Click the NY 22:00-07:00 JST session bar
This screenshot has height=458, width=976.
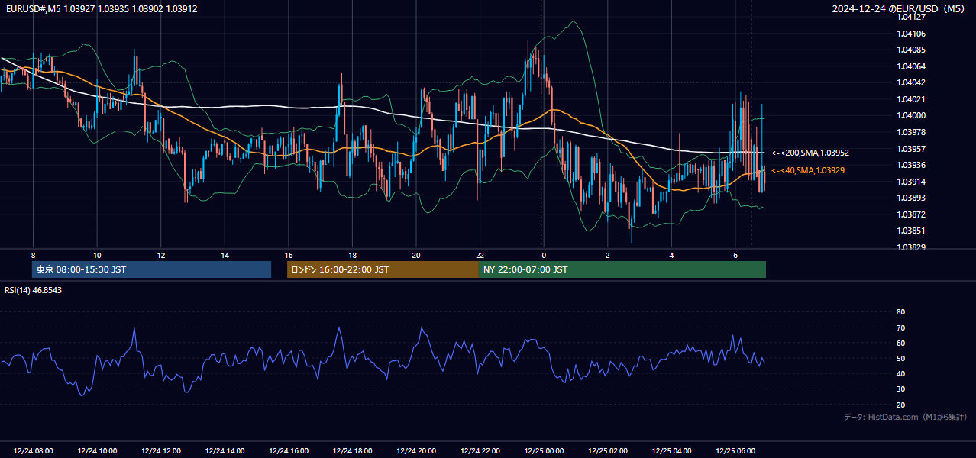coord(622,269)
